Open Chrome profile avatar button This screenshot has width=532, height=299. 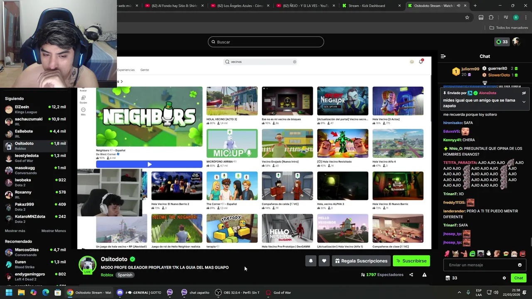coord(516,17)
